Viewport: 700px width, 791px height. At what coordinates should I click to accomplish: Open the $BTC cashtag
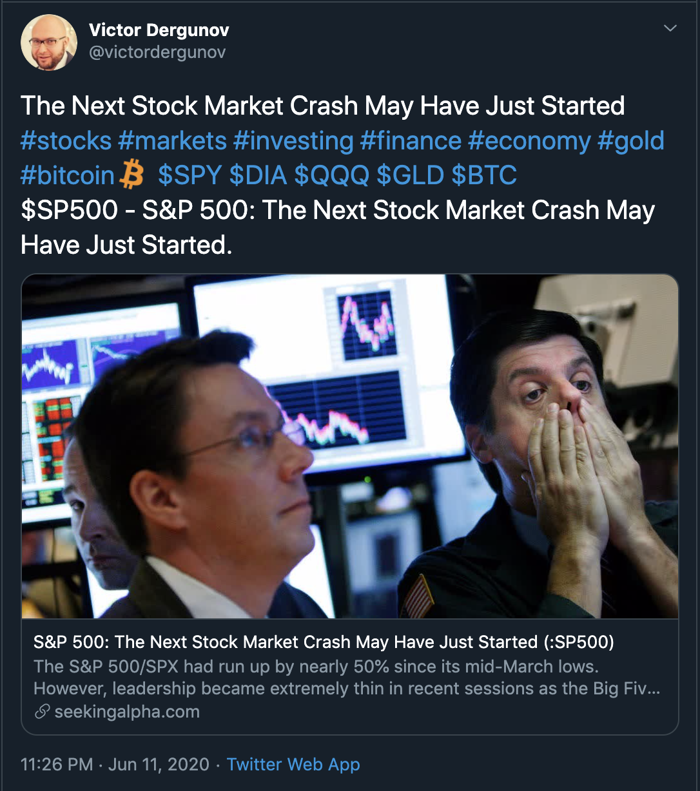484,176
